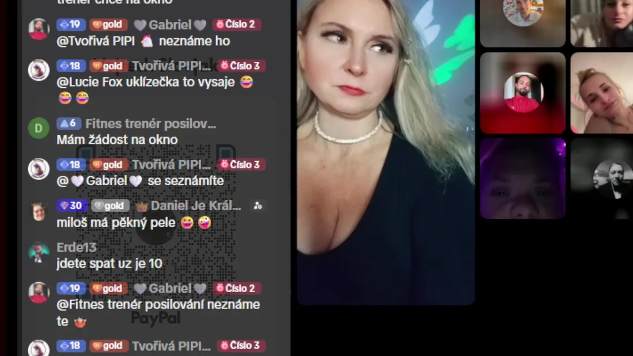Viewport: 633px width, 356px height.
Task: Open Erde13's profile avatar
Action: click(39, 252)
